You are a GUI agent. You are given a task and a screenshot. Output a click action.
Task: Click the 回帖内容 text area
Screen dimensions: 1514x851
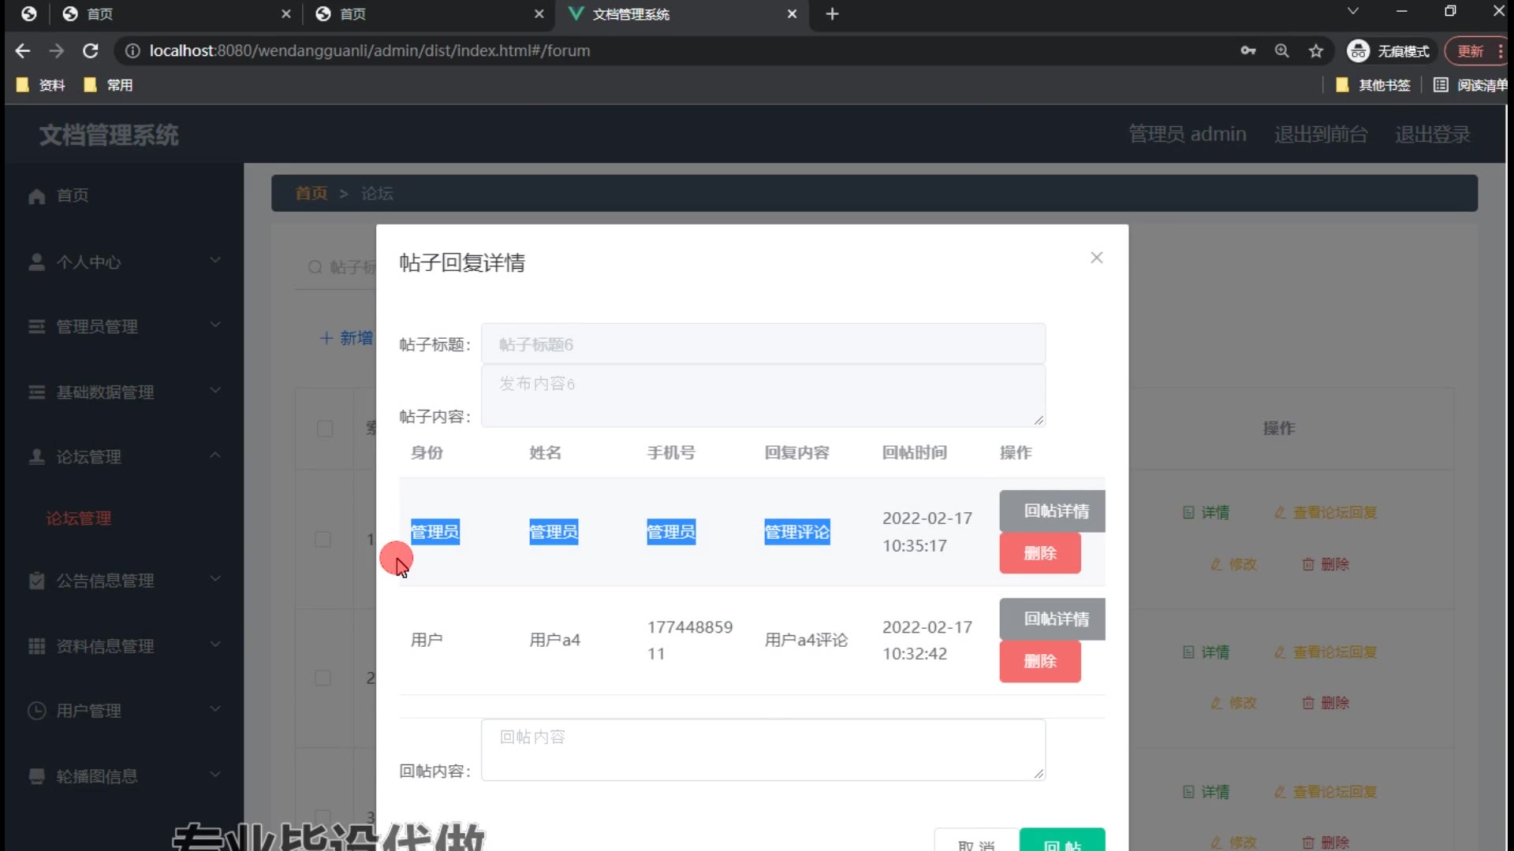pos(763,749)
